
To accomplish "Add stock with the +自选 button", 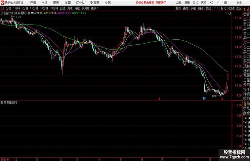I will [x=231, y=8].
